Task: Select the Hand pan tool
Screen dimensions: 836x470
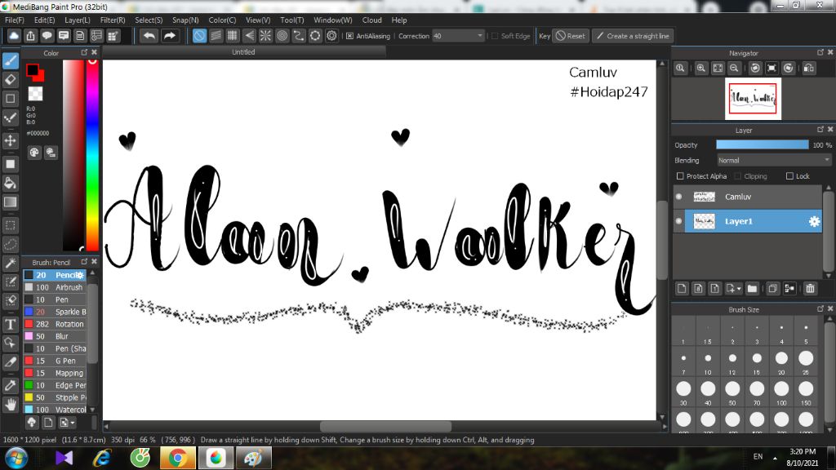Action: [10, 405]
